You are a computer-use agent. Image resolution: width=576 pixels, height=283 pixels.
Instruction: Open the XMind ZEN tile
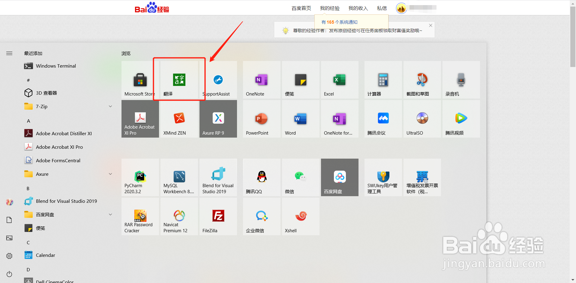(x=179, y=119)
